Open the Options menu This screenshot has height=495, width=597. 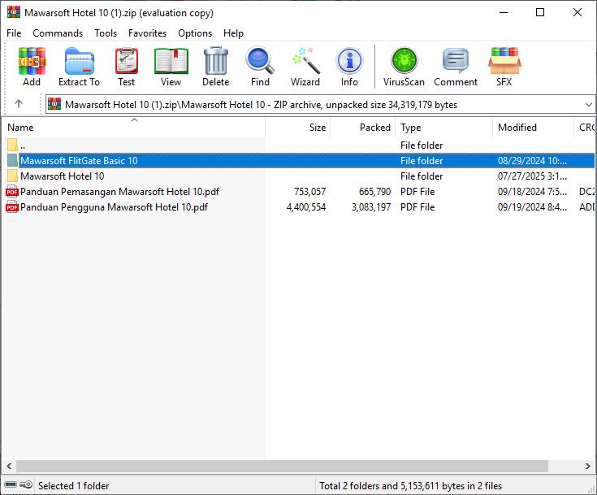[x=195, y=33]
